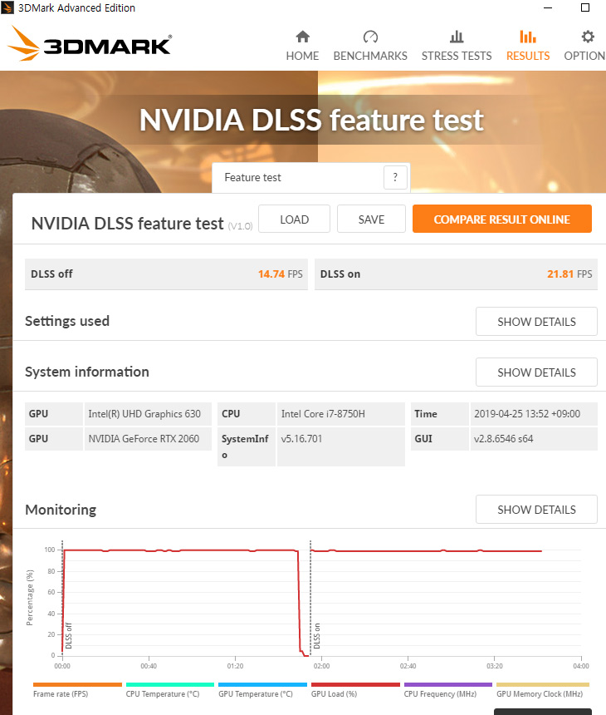Click the DLSS off score 14.74 FPS
This screenshot has width=606, height=715.
[x=280, y=274]
